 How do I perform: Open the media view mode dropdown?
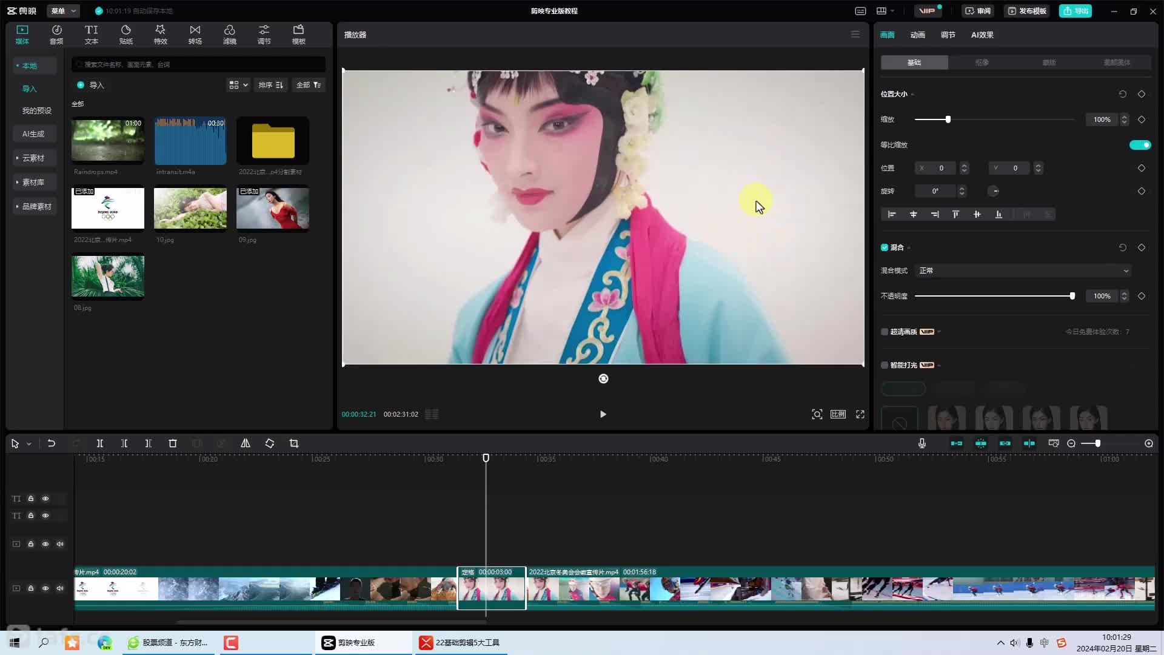238,85
